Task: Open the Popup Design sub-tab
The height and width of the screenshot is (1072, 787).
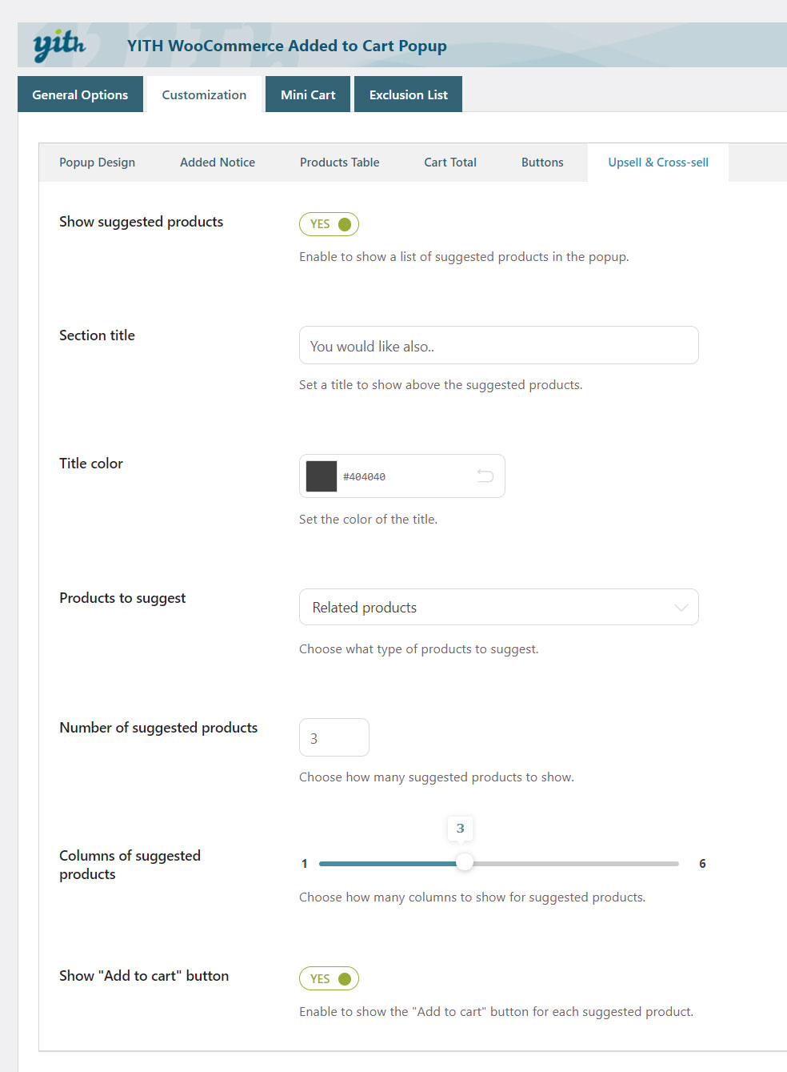Action: tap(97, 163)
